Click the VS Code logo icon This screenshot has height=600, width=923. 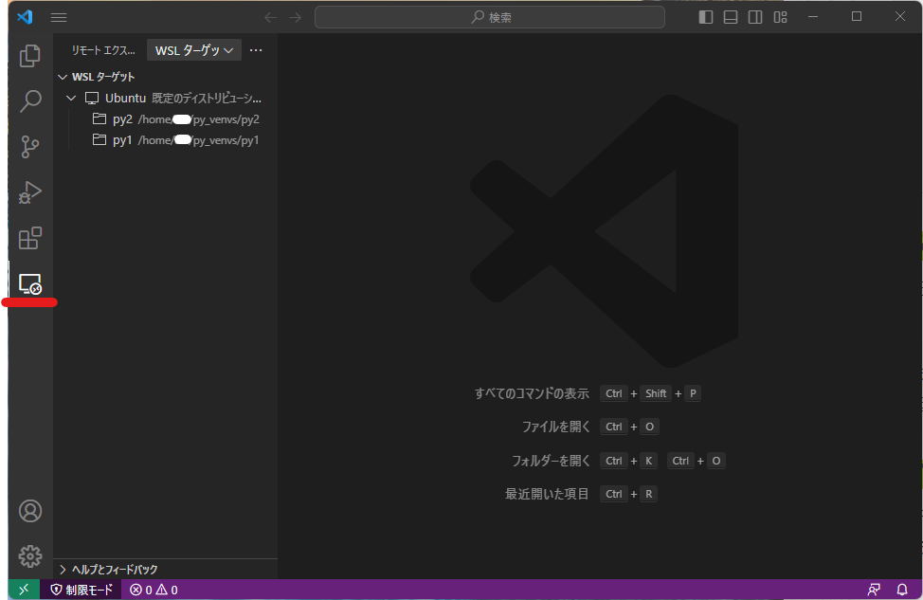(x=25, y=17)
